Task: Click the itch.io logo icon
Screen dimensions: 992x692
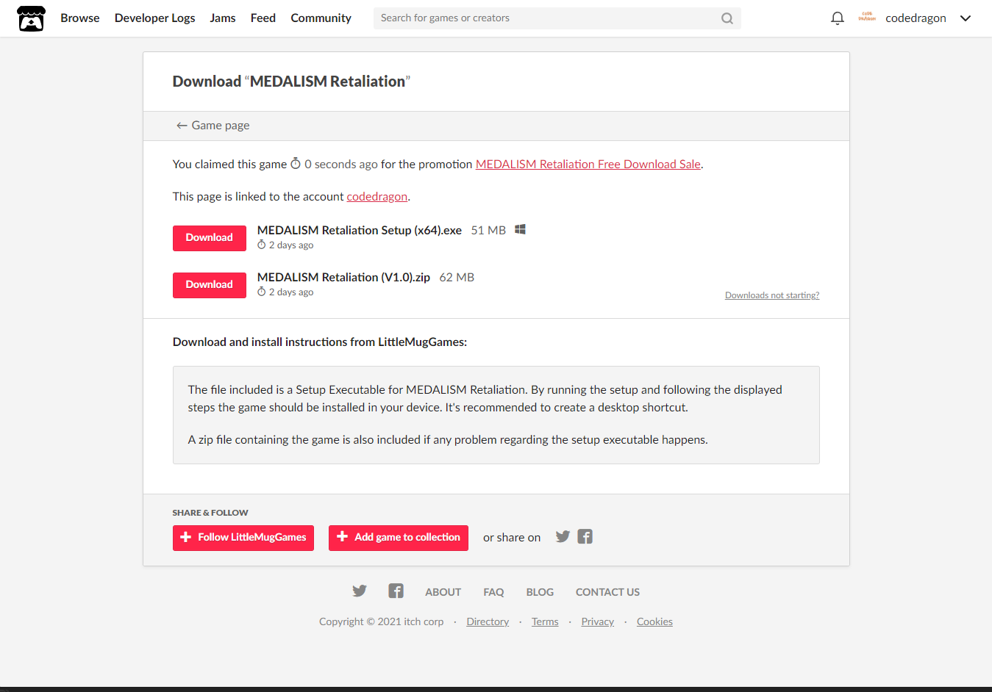Action: 31,18
